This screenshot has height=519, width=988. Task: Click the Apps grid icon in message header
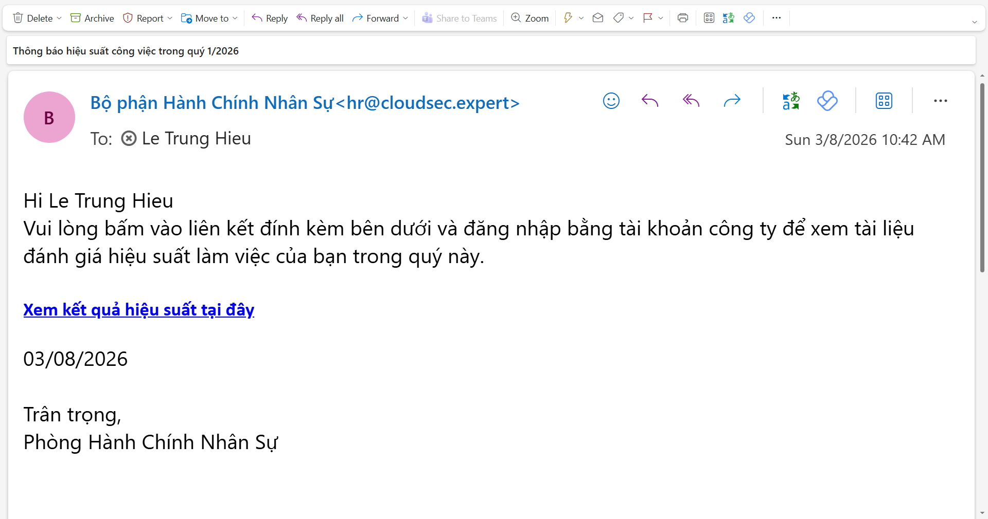point(884,101)
